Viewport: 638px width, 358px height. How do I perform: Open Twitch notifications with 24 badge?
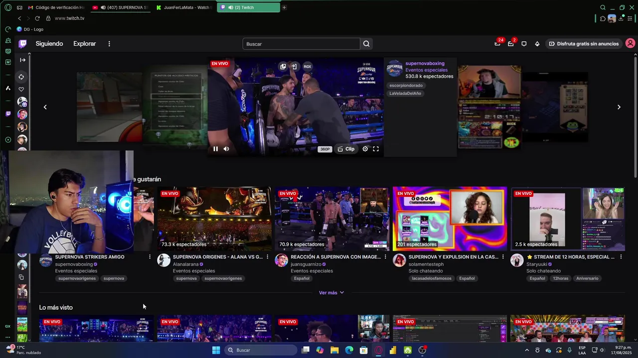(x=497, y=44)
